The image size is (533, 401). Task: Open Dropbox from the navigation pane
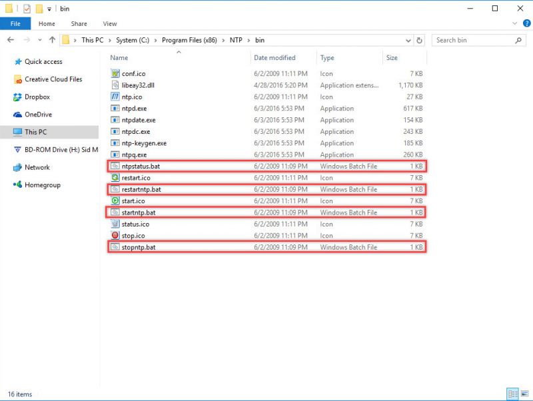tap(37, 97)
